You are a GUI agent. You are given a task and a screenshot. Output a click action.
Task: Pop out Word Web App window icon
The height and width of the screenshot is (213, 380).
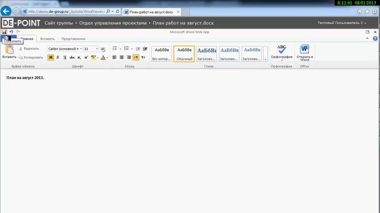click(368, 32)
